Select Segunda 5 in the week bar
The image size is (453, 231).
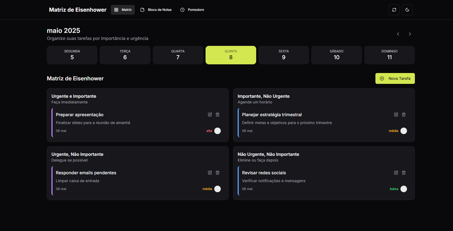click(x=72, y=55)
